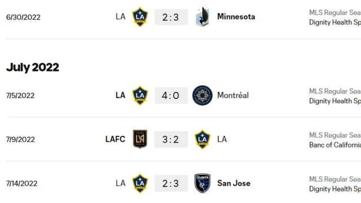Click the Montréal team name
Image resolution: width=361 pixels, height=203 pixels.
[x=233, y=95]
